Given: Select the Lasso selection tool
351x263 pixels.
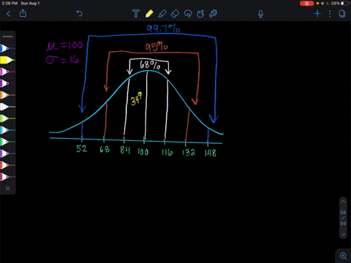Looking at the screenshot, I should pos(188,14).
